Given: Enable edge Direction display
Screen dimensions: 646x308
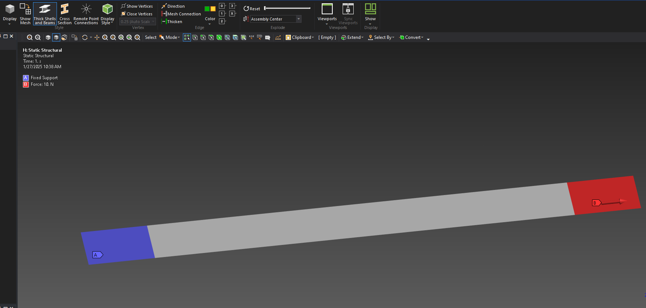Looking at the screenshot, I should click(x=173, y=6).
